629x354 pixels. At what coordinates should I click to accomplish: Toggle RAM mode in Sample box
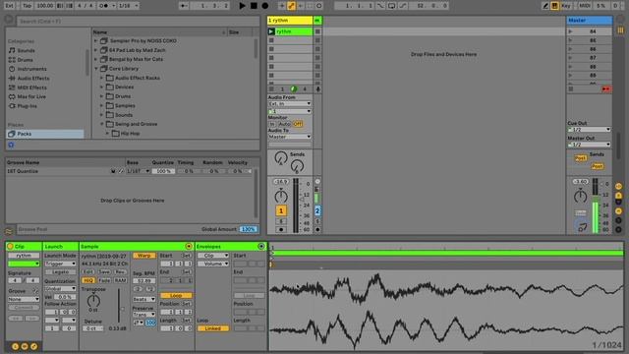120,280
